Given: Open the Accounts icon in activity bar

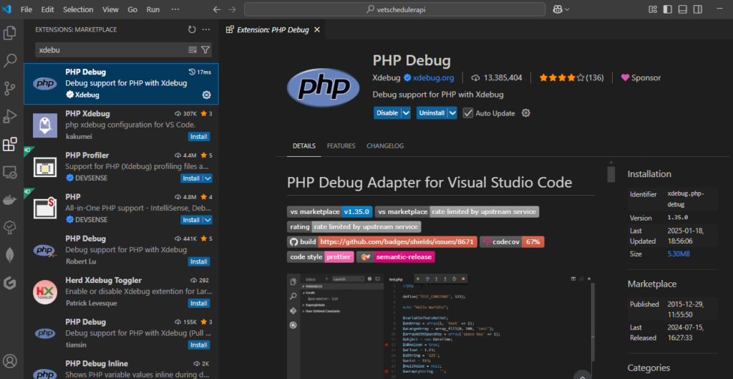Looking at the screenshot, I should 10,361.
